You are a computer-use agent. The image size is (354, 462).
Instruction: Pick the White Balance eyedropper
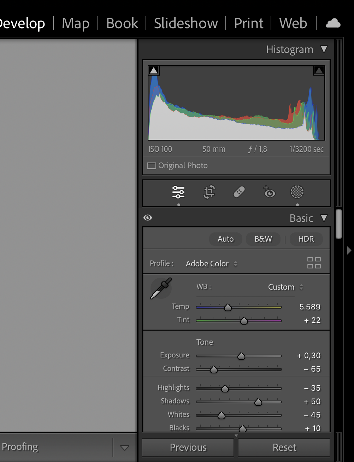pyautogui.click(x=161, y=288)
